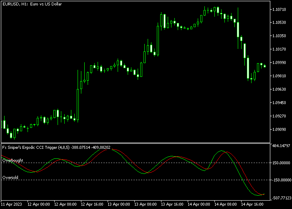Screen dimensions: 292x209
Task: Click the indicator value -388.07514
Action: point(81,148)
